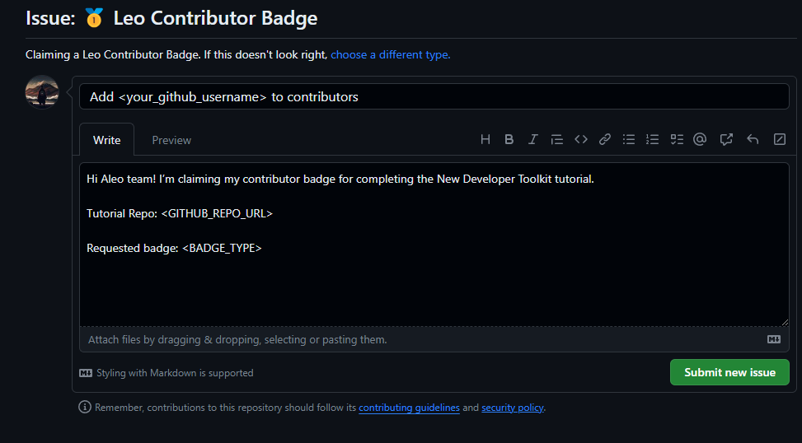The width and height of the screenshot is (802, 443).
Task: Insert a task list
Action: [677, 139]
